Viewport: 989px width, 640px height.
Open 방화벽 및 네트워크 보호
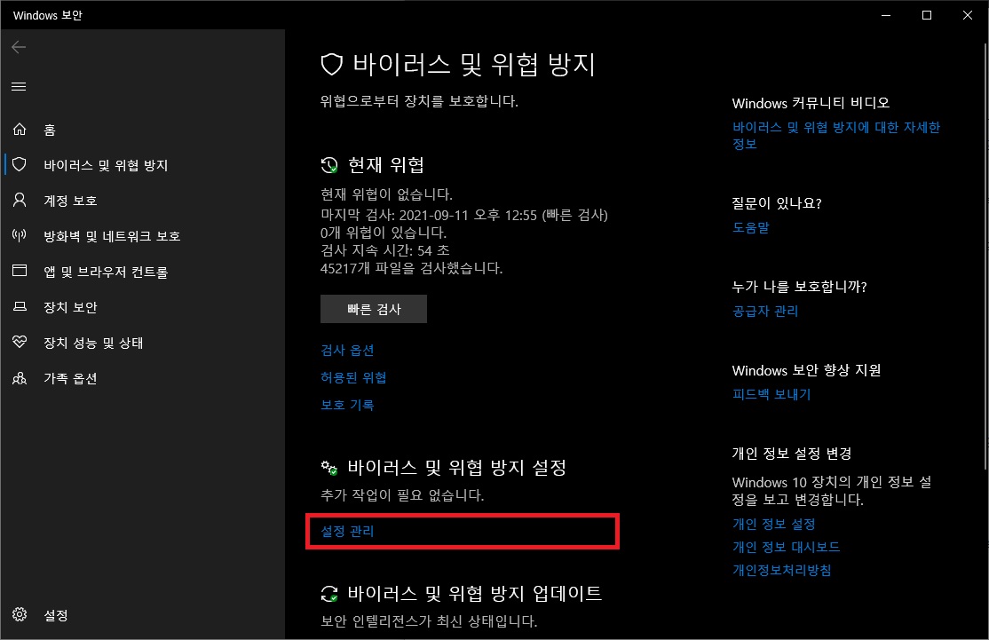point(112,236)
